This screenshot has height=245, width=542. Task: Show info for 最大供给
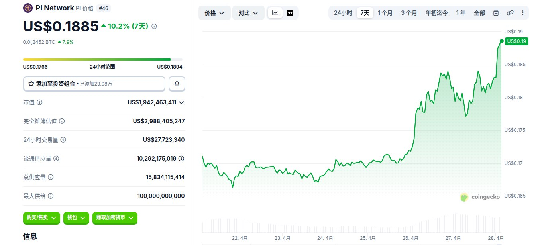pos(51,196)
